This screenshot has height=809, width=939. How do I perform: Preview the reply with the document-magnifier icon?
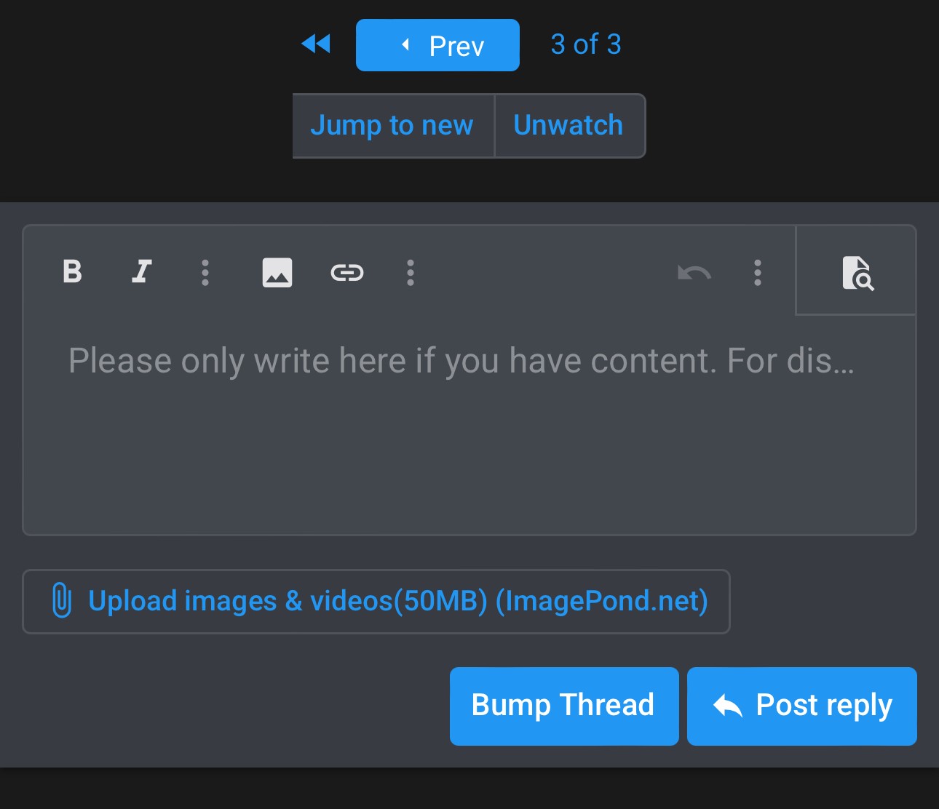tap(857, 273)
